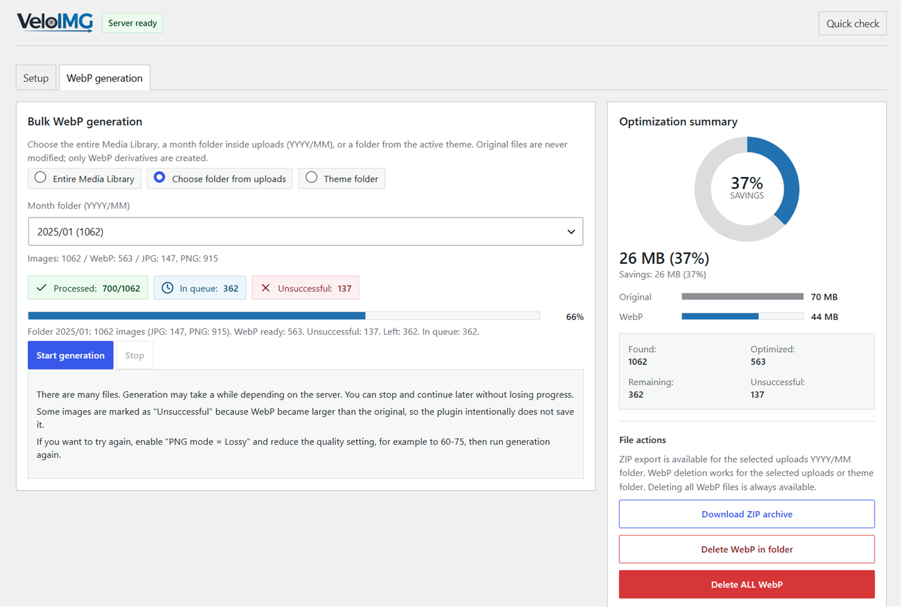Click the 'Optimization summary' heading
Screen dimensions: 901x607
click(x=678, y=122)
